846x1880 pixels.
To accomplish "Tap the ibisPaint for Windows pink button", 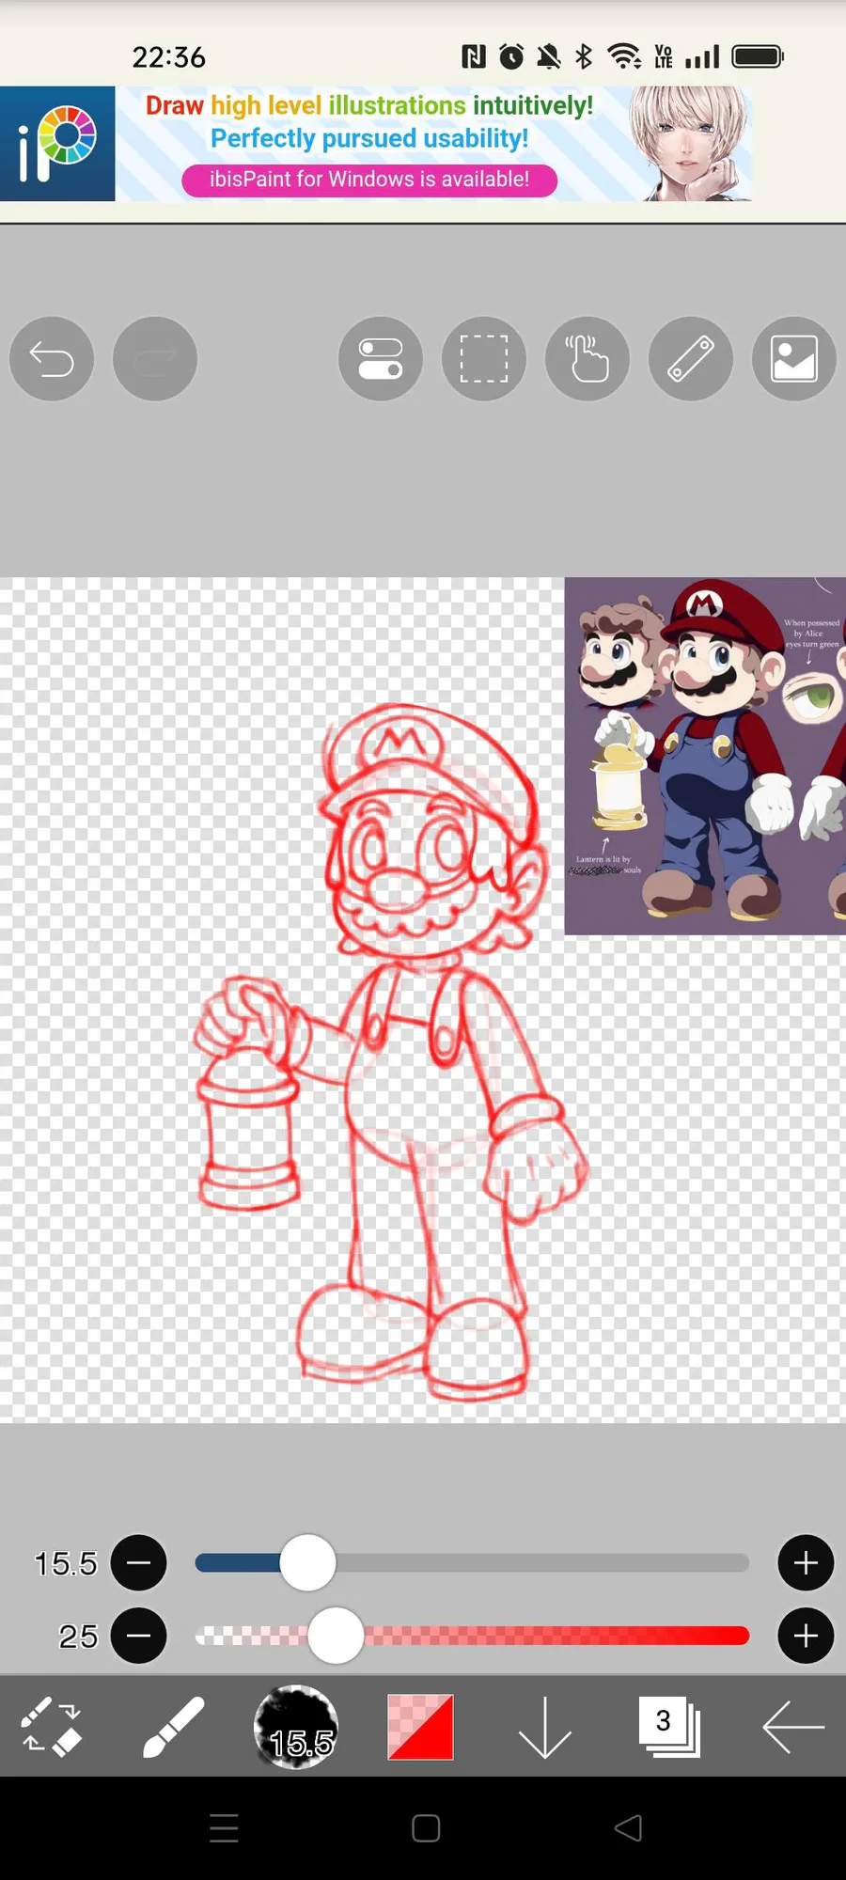I will coord(369,180).
